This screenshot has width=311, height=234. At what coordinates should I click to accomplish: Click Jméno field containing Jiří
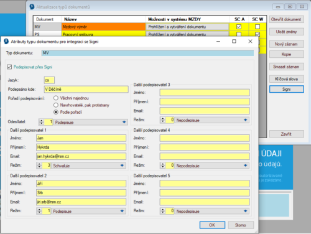(81, 184)
